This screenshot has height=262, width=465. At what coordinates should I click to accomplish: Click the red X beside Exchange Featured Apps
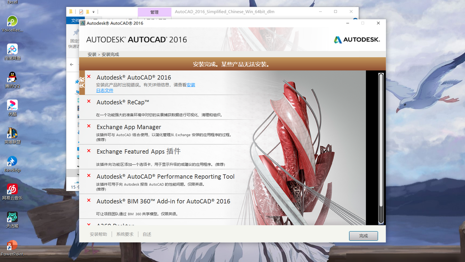89,151
